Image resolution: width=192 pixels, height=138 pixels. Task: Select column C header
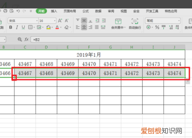25,47
